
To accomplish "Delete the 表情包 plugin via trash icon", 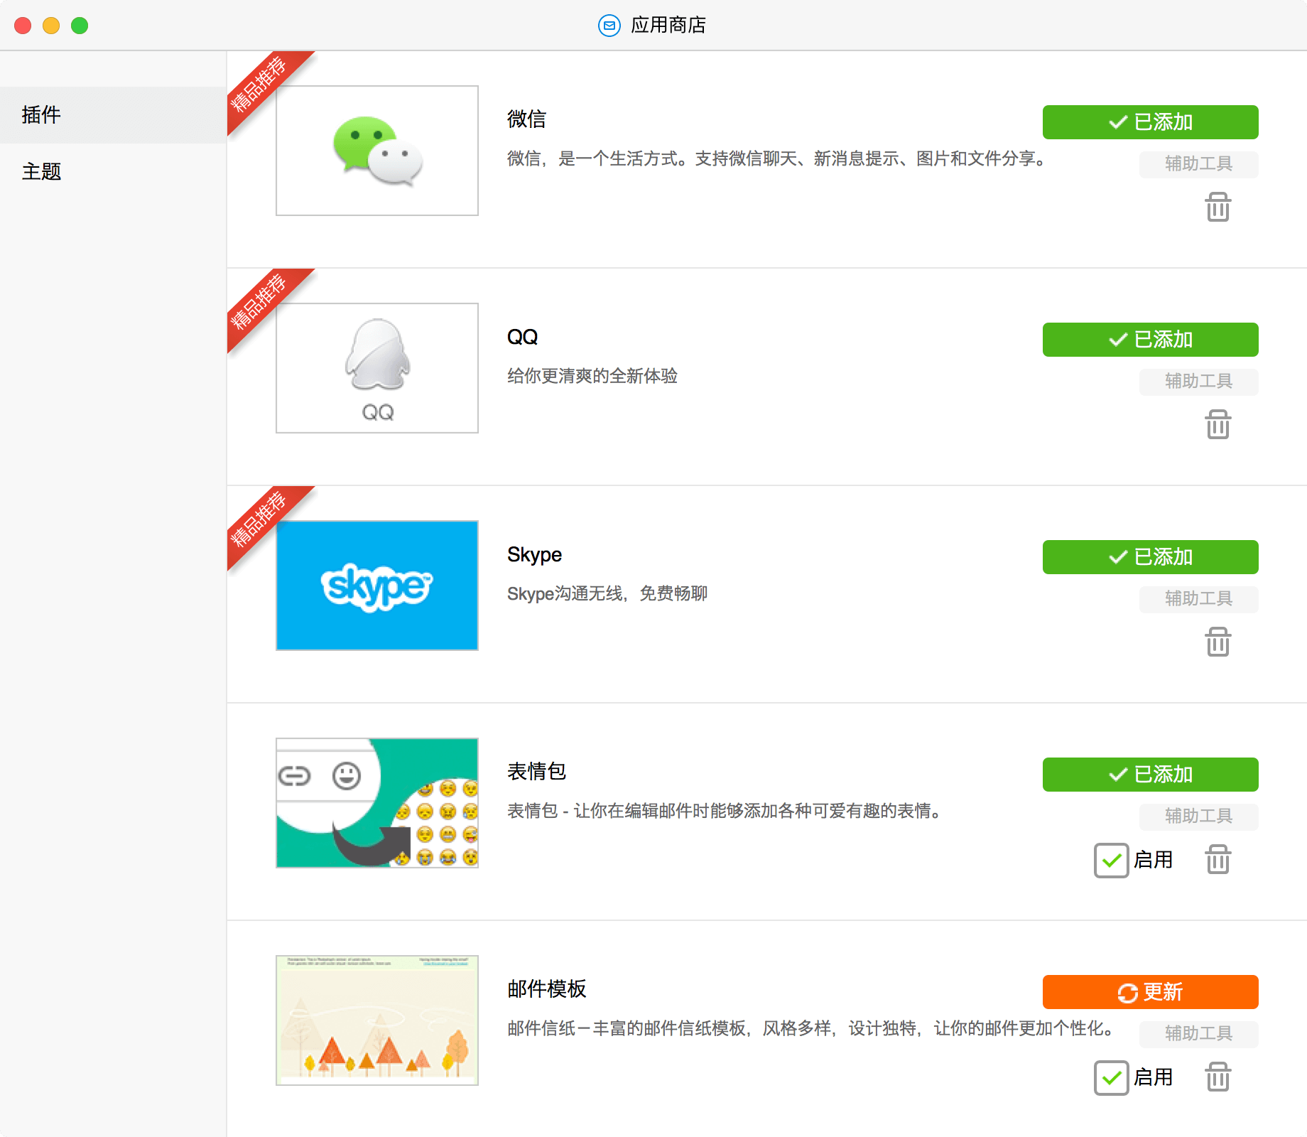I will point(1217,859).
